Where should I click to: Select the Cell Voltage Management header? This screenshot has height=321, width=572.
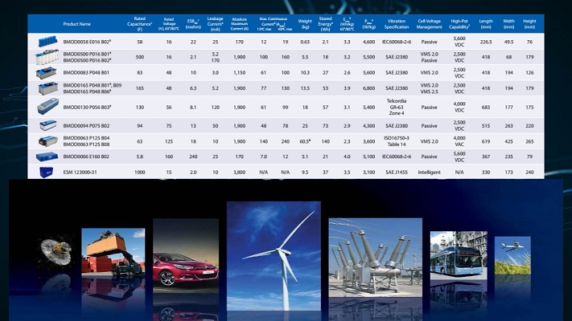pyautogui.click(x=430, y=24)
